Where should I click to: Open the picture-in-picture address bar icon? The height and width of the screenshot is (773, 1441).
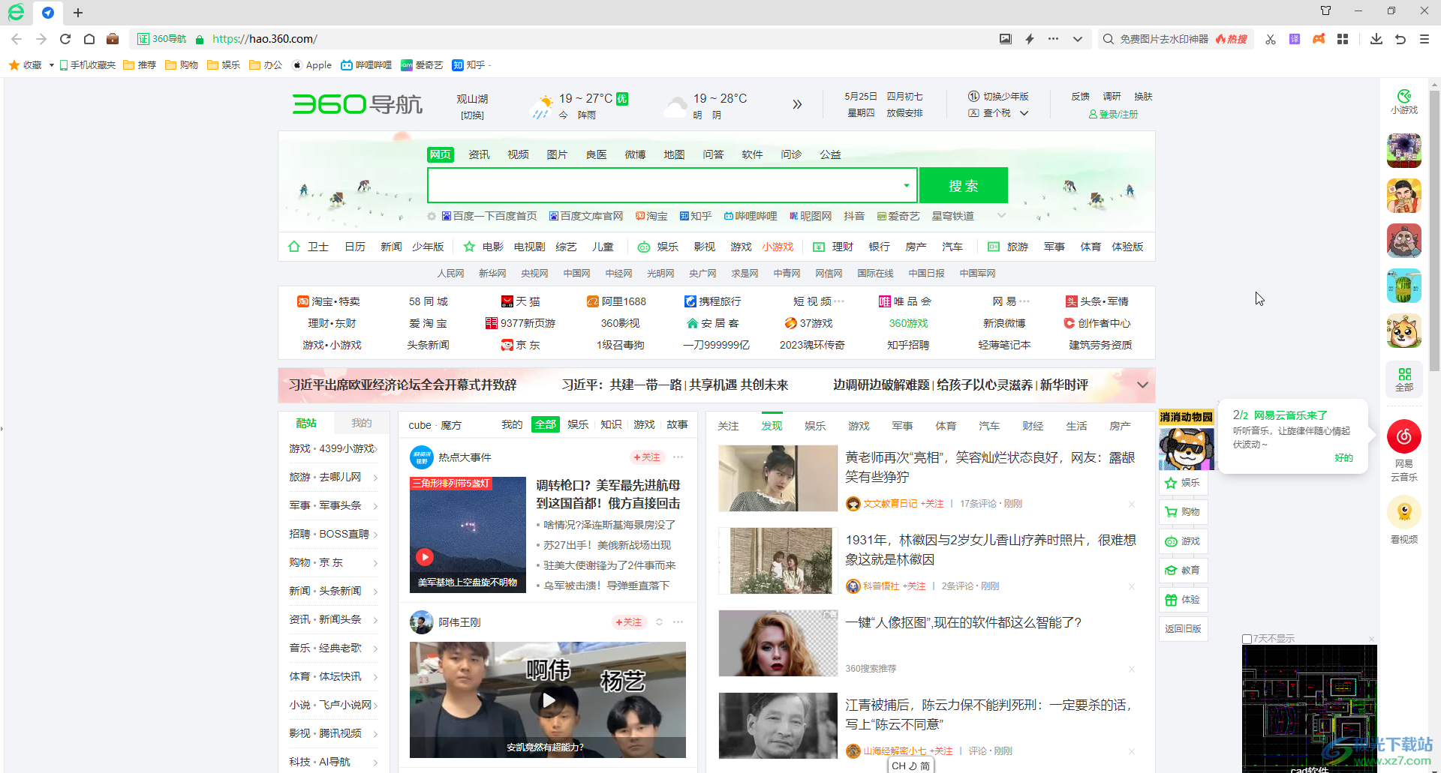(1006, 39)
